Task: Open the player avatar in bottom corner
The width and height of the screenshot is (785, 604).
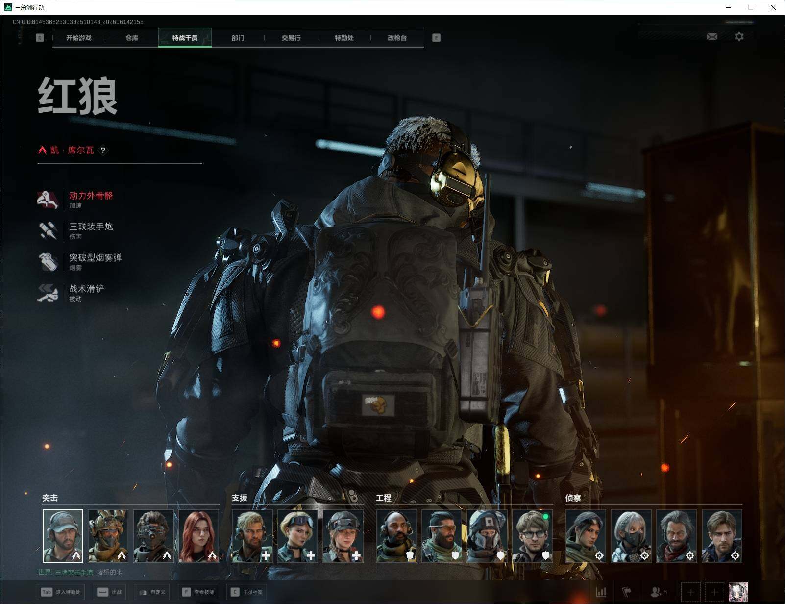Action: point(738,592)
